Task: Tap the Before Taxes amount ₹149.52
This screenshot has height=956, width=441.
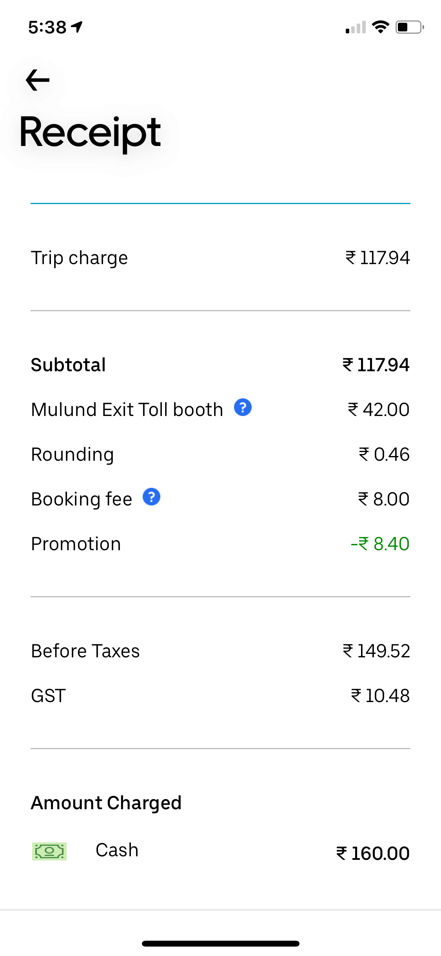Action: pos(376,651)
